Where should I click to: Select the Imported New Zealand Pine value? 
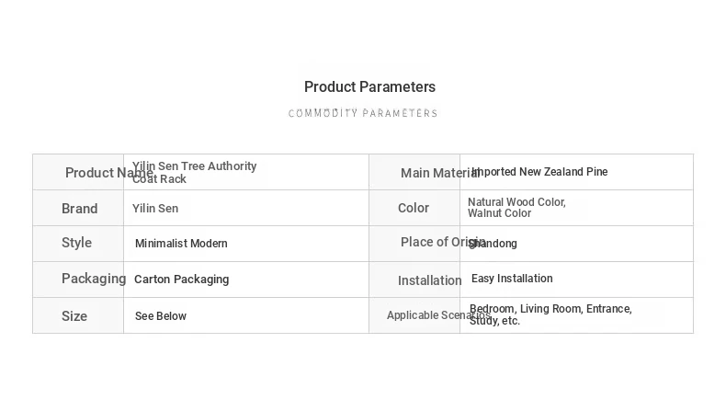(539, 172)
